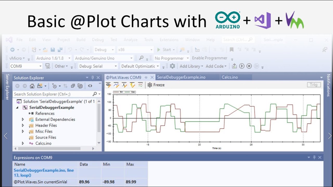
Task: Click the Home icon in Solution Explorer
Action: (x=32, y=86)
